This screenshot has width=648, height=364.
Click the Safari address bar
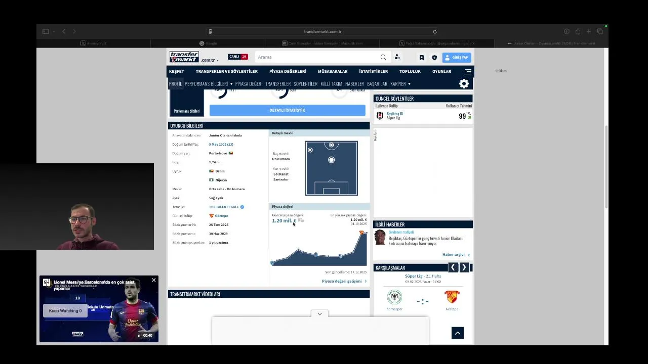[322, 31]
